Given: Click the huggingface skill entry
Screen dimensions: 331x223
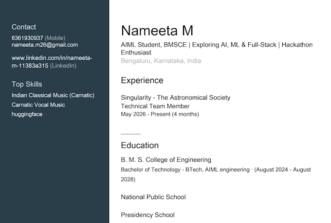Looking at the screenshot, I should pos(27,114).
